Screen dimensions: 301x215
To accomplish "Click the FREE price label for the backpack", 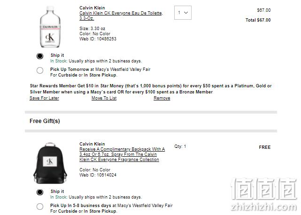I will [x=264, y=147].
